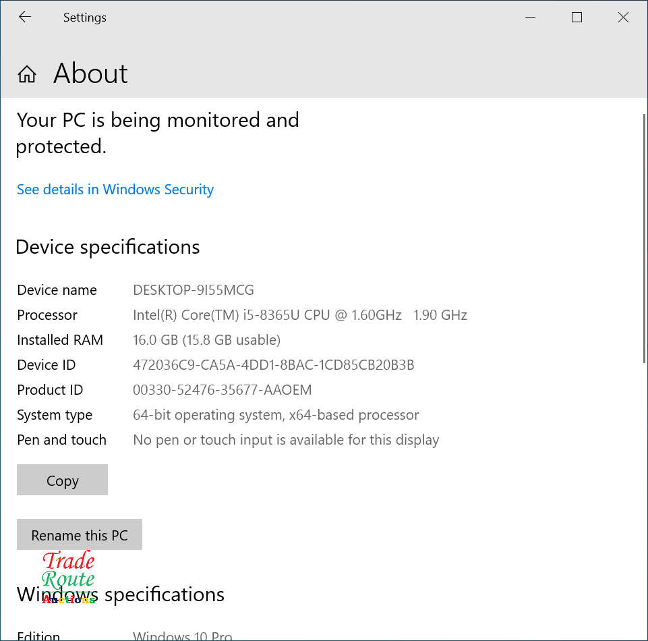Click the Trade Route Auctions watermark
Screen dimensions: 648x641
(x=68, y=578)
